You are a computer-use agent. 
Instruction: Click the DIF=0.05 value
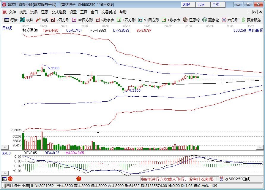[x=30, y=153]
